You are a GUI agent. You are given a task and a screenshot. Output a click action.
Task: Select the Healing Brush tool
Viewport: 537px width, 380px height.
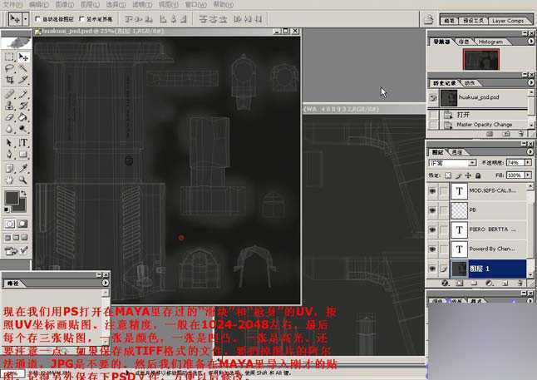(x=10, y=93)
